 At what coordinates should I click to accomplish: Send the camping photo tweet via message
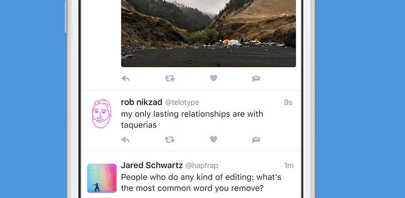pos(256,78)
